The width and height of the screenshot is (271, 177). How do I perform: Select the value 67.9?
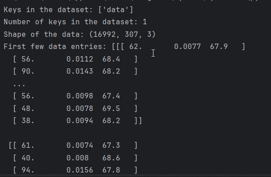[x=219, y=47]
